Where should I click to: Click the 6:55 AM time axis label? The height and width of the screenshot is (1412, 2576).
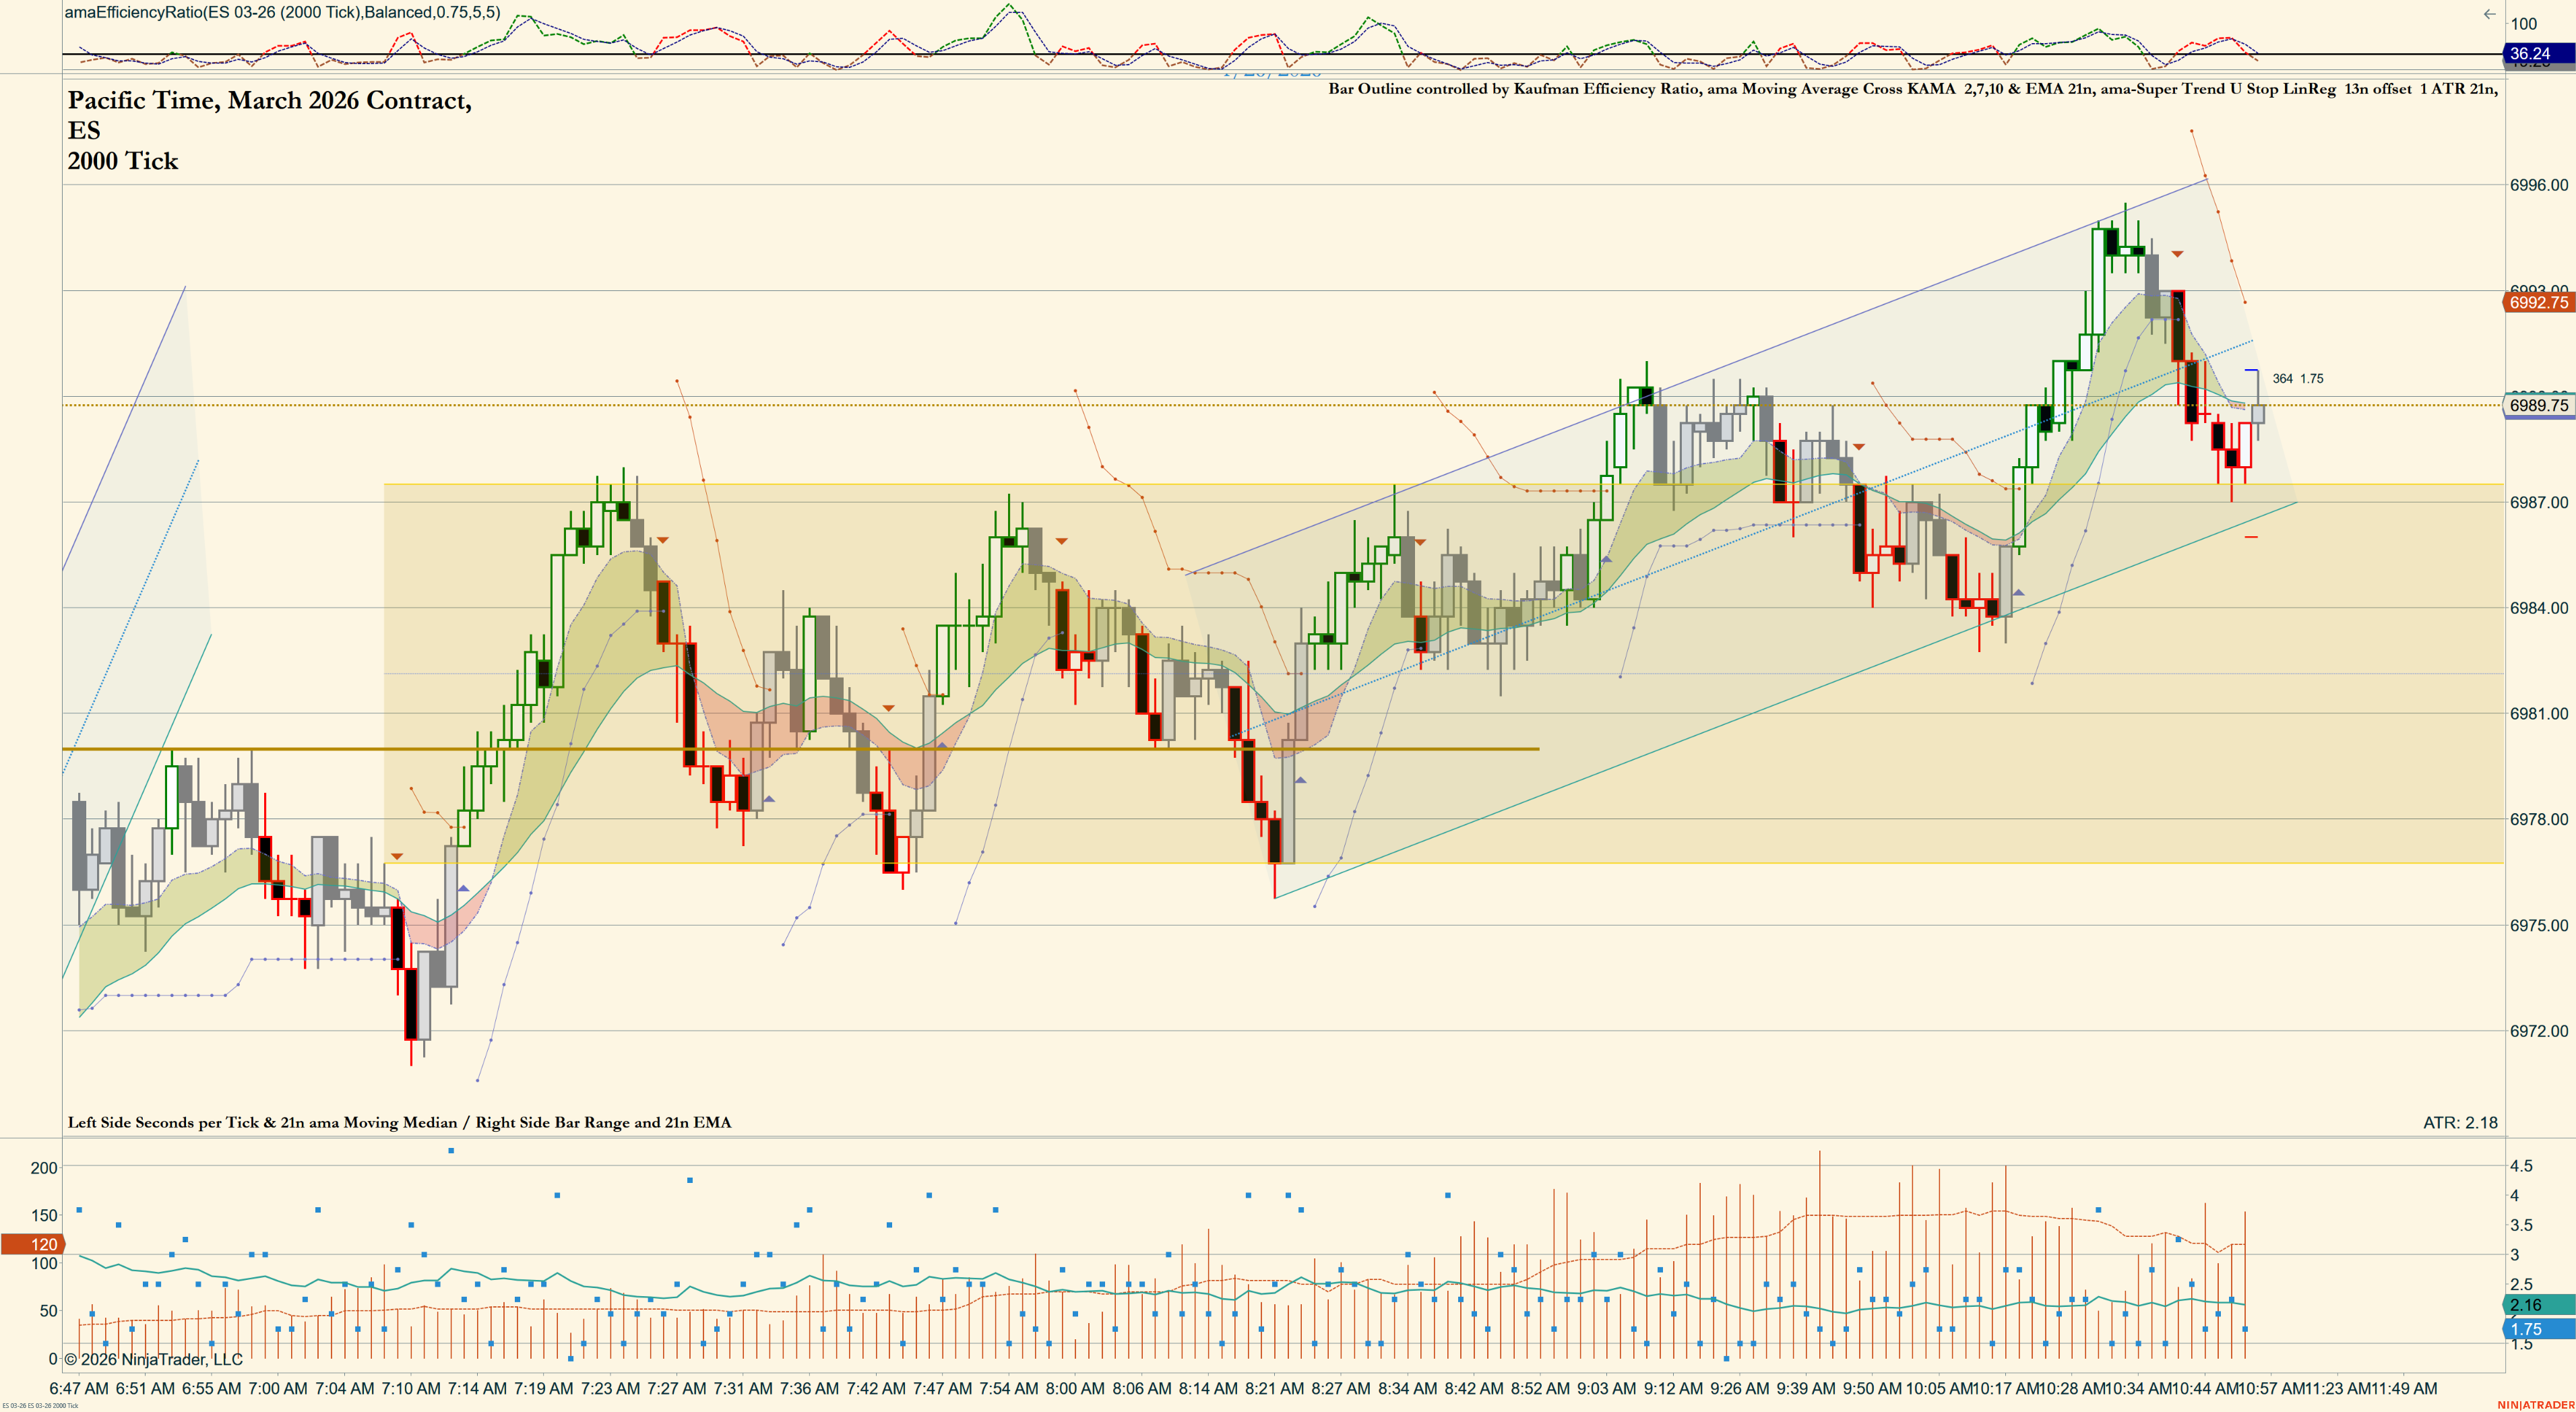point(211,1389)
